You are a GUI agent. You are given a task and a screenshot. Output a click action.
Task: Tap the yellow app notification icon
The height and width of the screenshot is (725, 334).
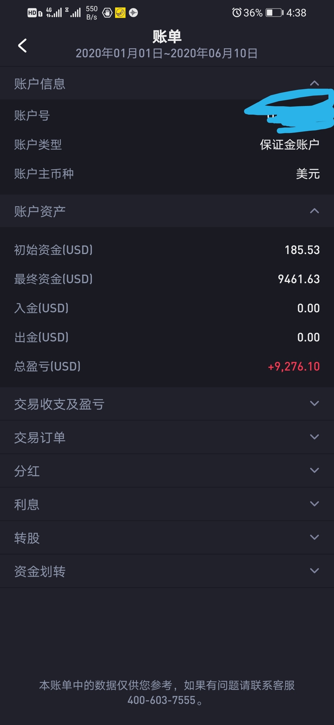tap(120, 13)
